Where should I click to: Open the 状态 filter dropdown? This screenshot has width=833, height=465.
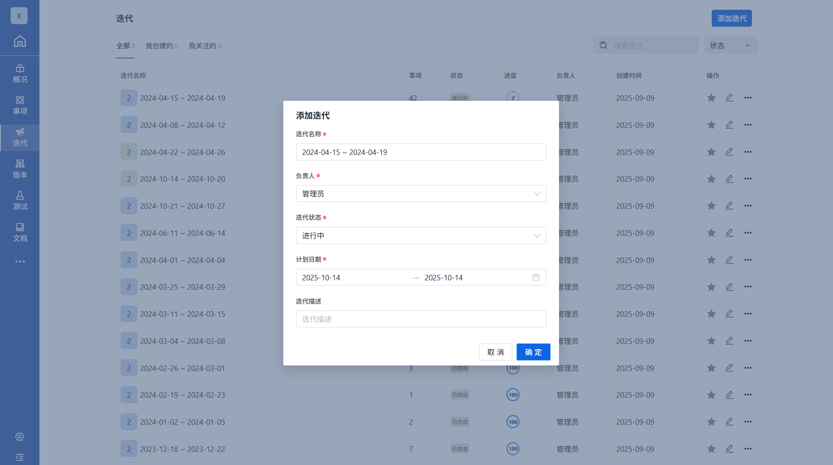pos(730,45)
